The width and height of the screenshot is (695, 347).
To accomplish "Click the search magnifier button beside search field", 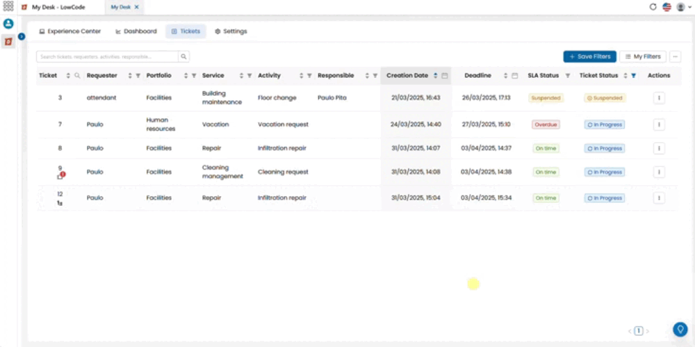I will [184, 57].
